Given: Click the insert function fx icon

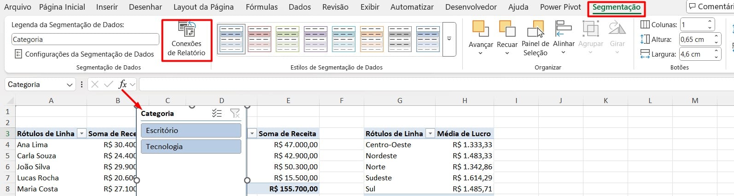Looking at the screenshot, I should (122, 84).
